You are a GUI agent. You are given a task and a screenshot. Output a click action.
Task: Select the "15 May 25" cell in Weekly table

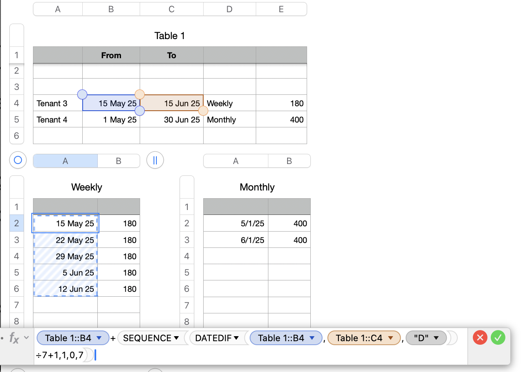[65, 223]
